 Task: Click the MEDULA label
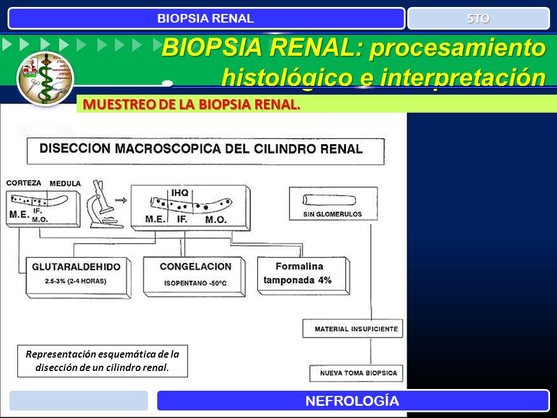(65, 183)
